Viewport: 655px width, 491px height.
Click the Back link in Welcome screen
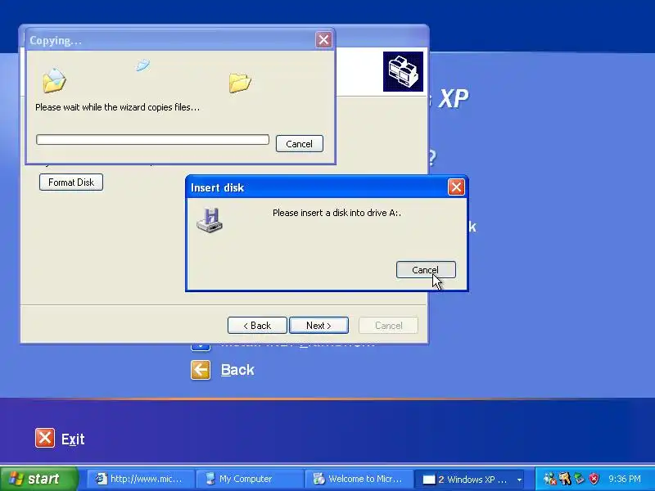tap(237, 370)
